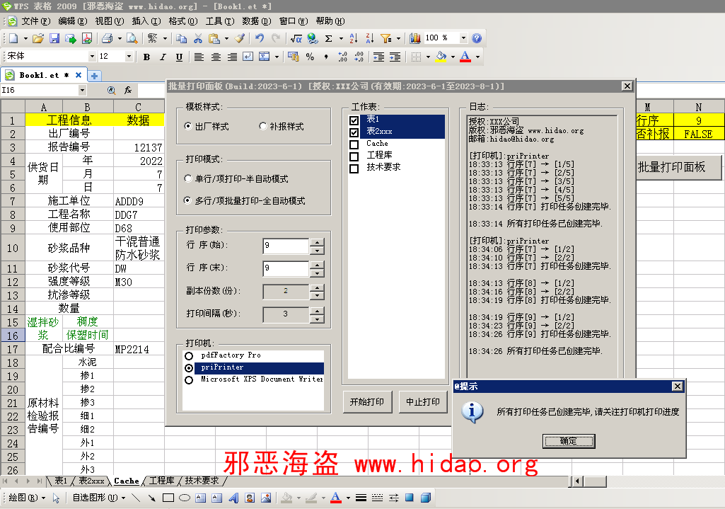
Task: Cut the selection with the scissors icon
Action: 198,38
